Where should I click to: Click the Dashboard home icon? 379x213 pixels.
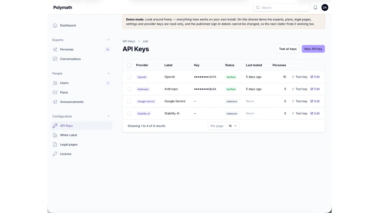click(x=55, y=25)
